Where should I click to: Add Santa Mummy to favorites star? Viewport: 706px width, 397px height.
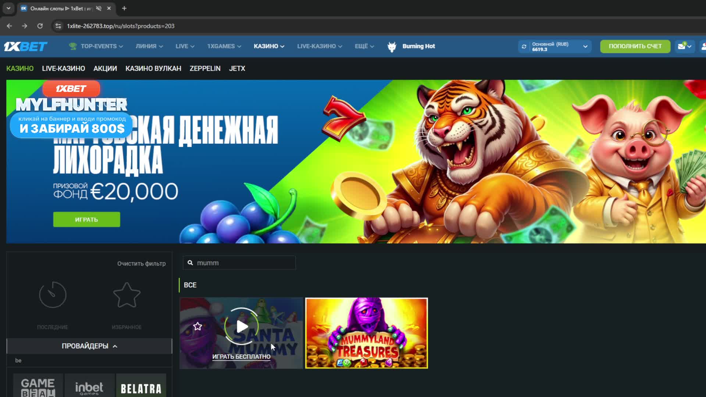(197, 326)
